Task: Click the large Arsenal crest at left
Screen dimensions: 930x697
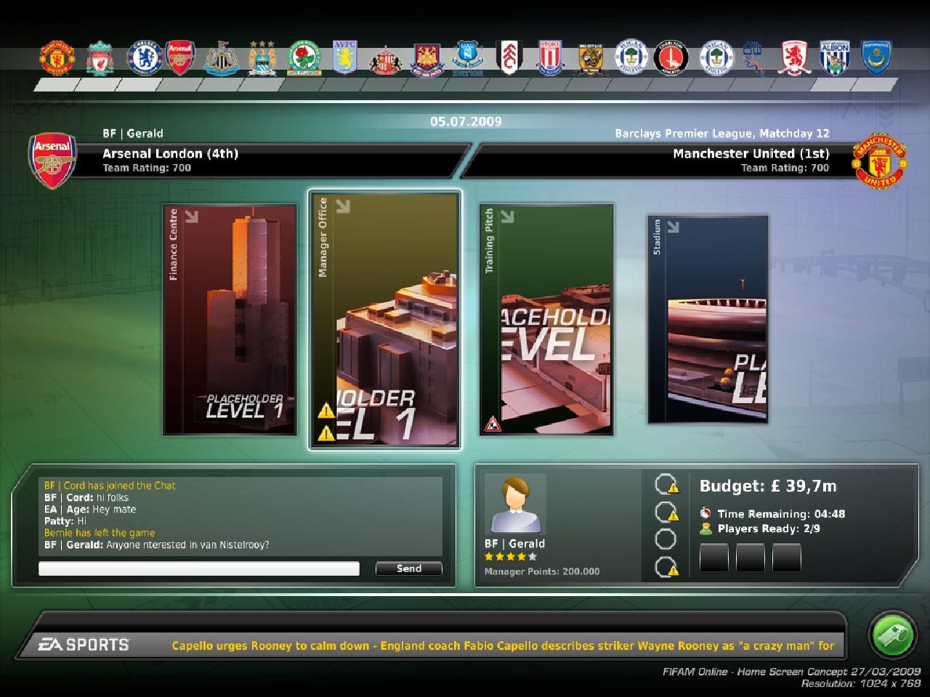Action: tap(52, 160)
